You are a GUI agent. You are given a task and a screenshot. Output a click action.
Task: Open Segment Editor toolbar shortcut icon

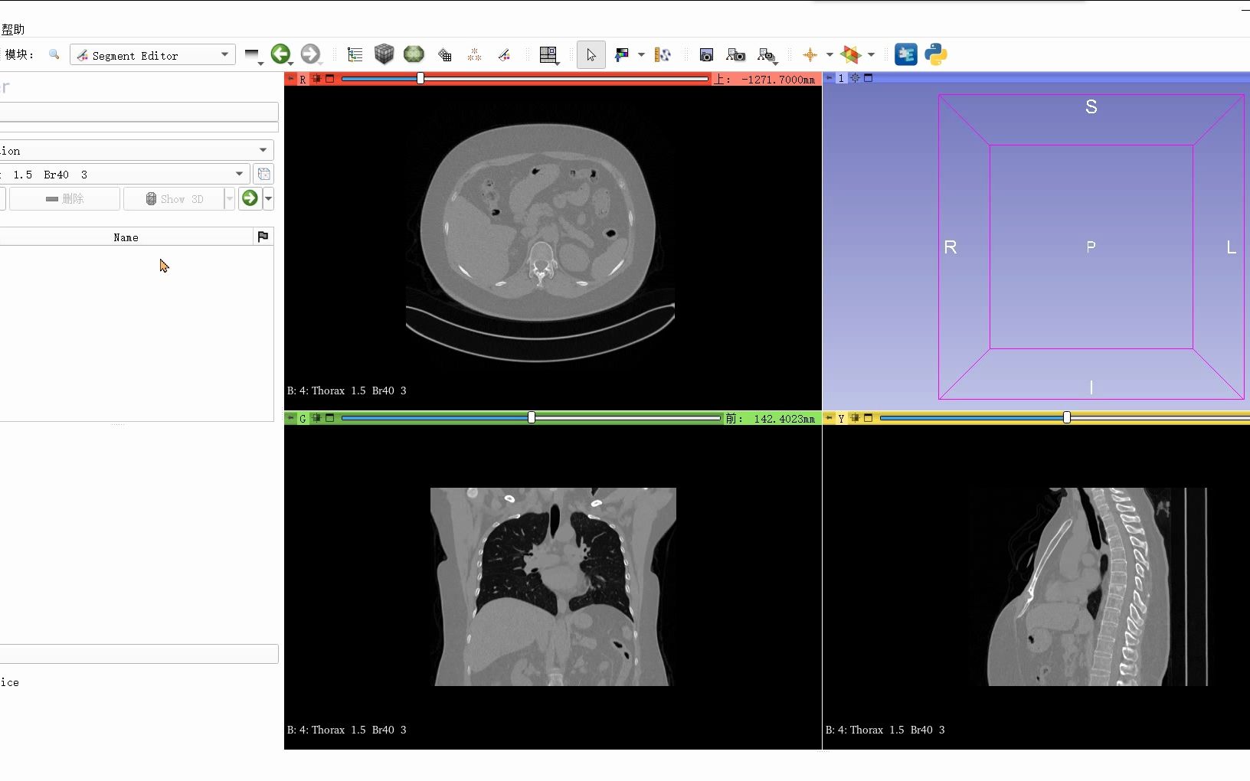pos(504,54)
